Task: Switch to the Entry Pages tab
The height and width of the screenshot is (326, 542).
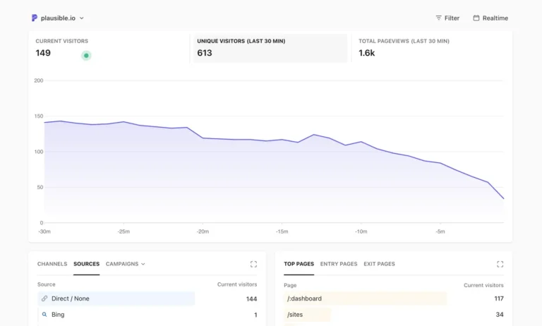Action: coord(339,264)
